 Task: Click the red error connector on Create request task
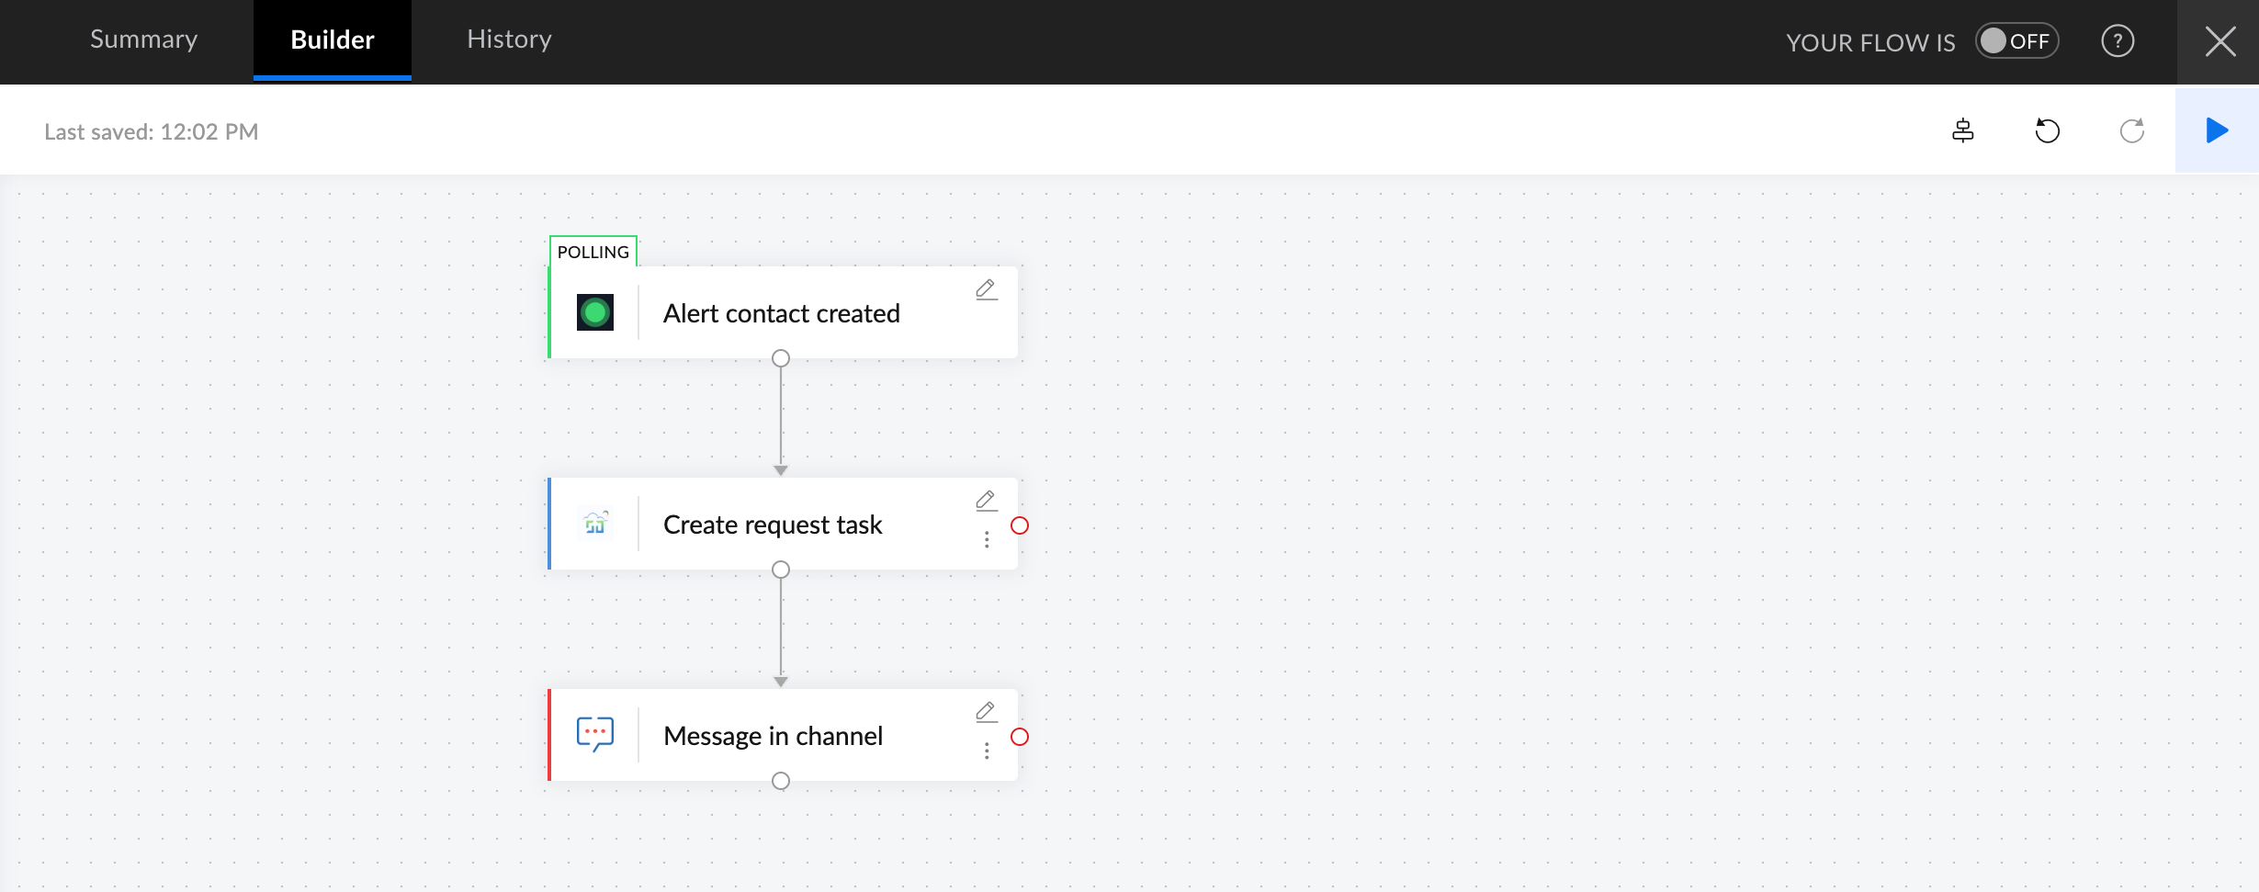1020,525
